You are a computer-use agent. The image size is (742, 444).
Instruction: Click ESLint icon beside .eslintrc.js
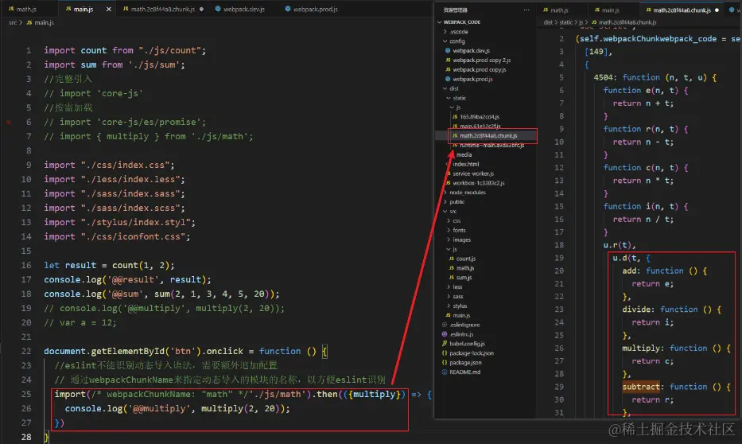445,334
